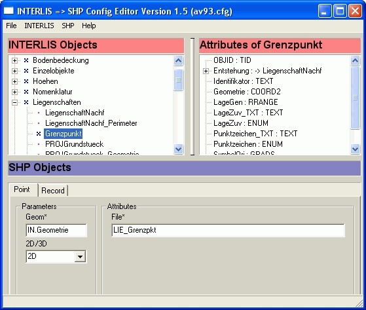Open the INTERLIS menu
Image resolution: width=366 pixels, height=310 pixels.
click(x=39, y=26)
